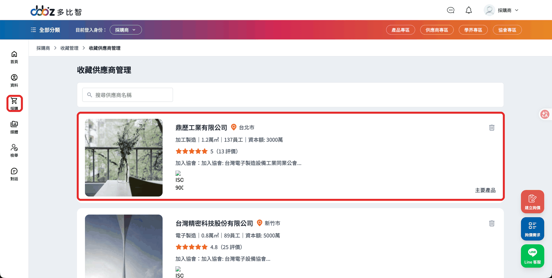Open 對話 chat in the sidebar
This screenshot has height=278, width=552.
click(x=14, y=174)
